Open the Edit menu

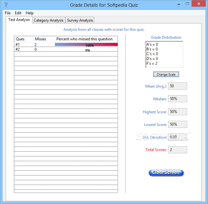point(18,13)
